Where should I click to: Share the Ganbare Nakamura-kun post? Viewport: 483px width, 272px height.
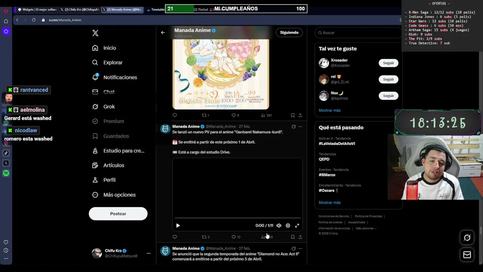coord(300,237)
